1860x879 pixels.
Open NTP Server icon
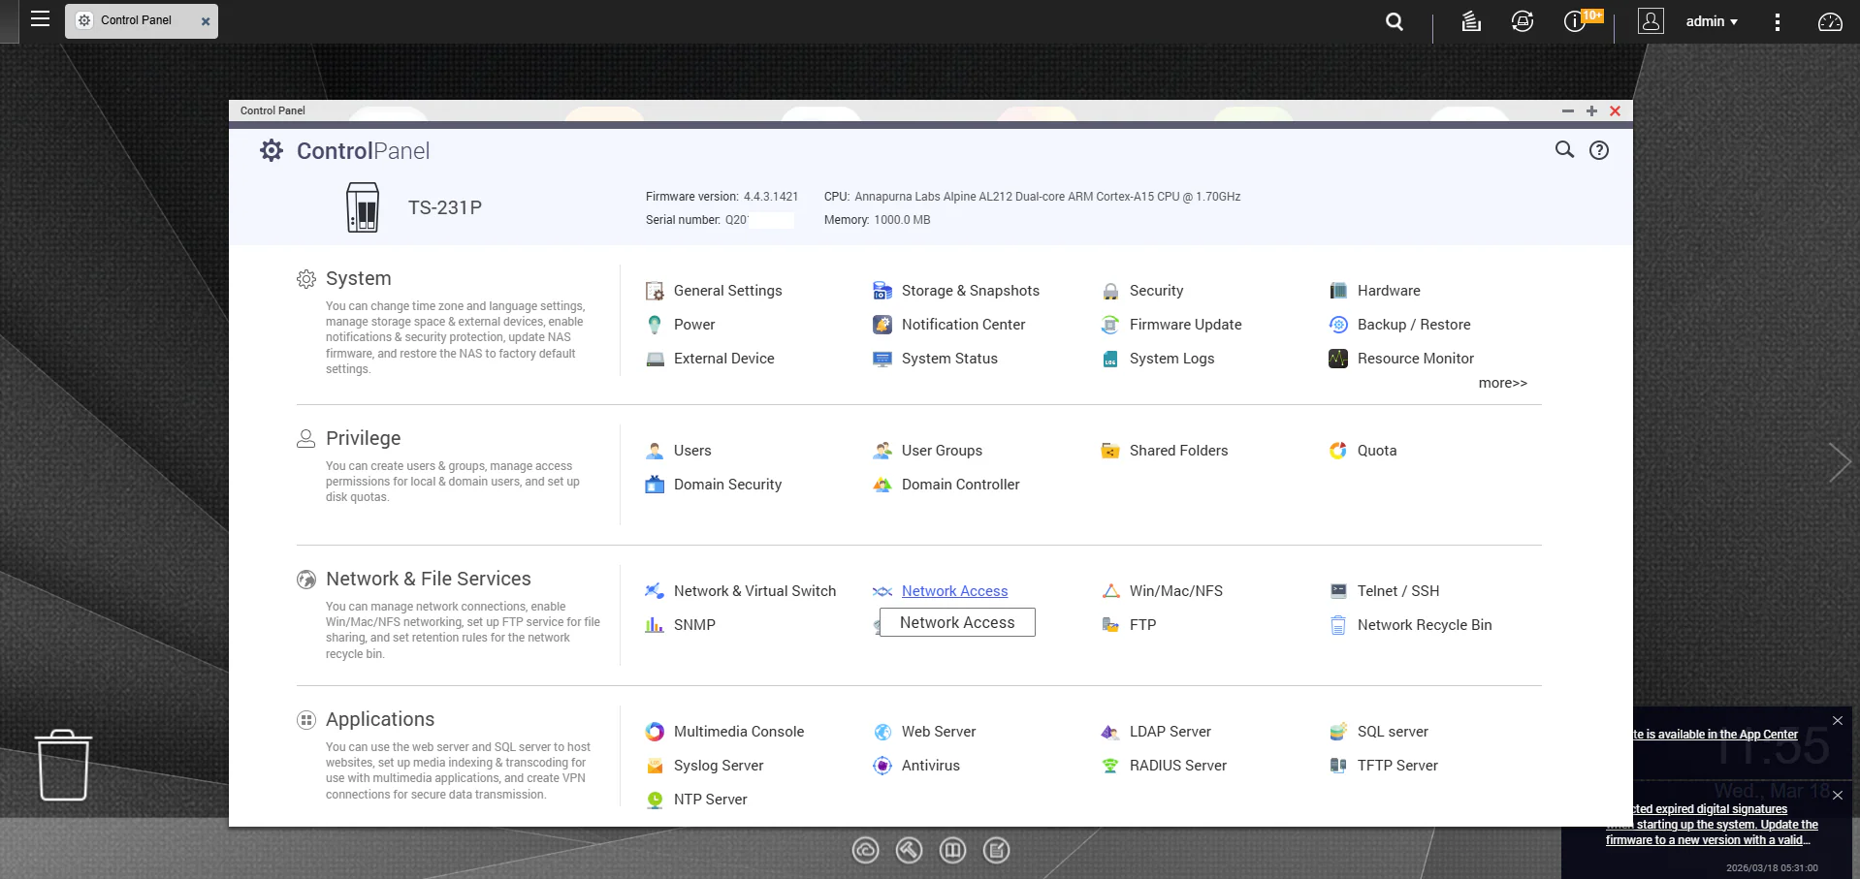655,800
